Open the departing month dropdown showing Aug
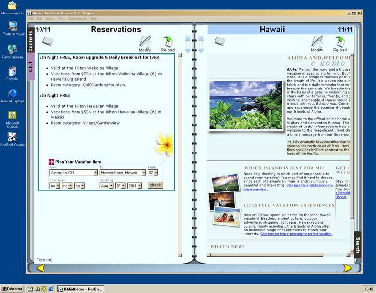This screenshot has height=293, width=376. (111, 186)
